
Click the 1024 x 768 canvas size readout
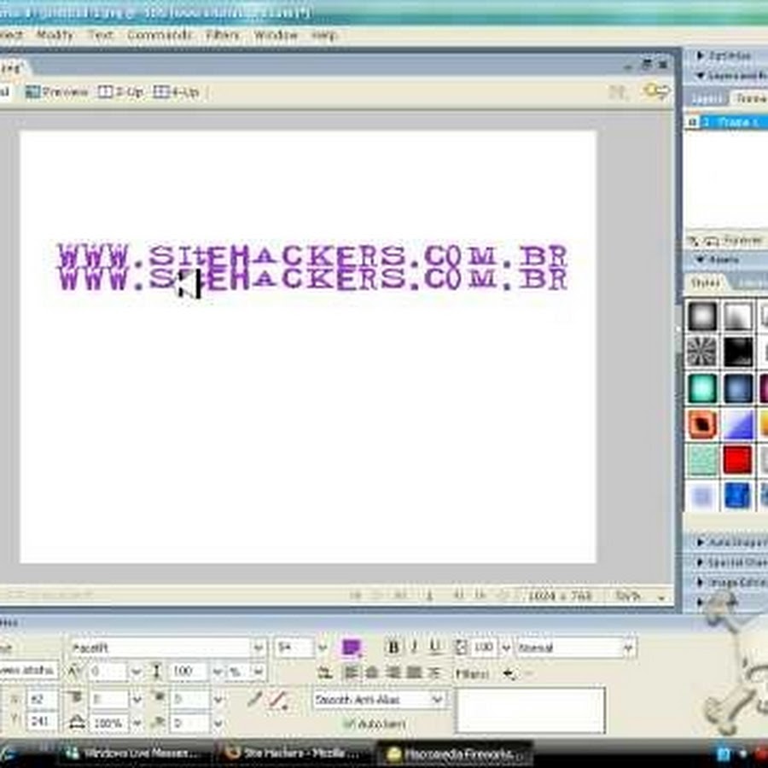click(560, 596)
